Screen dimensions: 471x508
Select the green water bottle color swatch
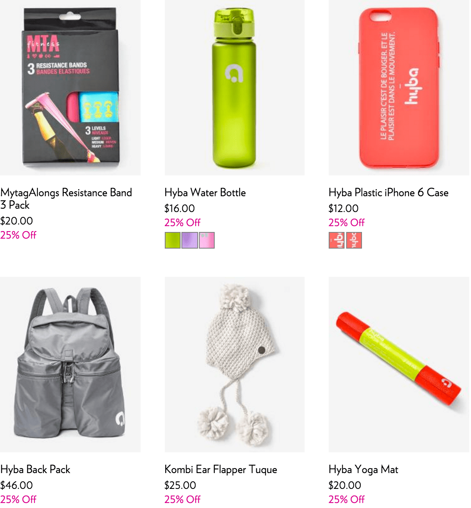point(173,240)
